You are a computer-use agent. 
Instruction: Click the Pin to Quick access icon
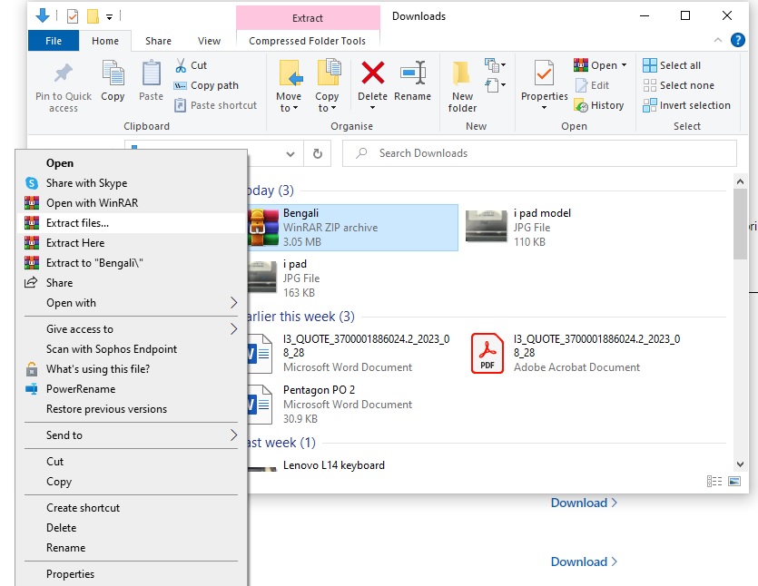[63, 74]
